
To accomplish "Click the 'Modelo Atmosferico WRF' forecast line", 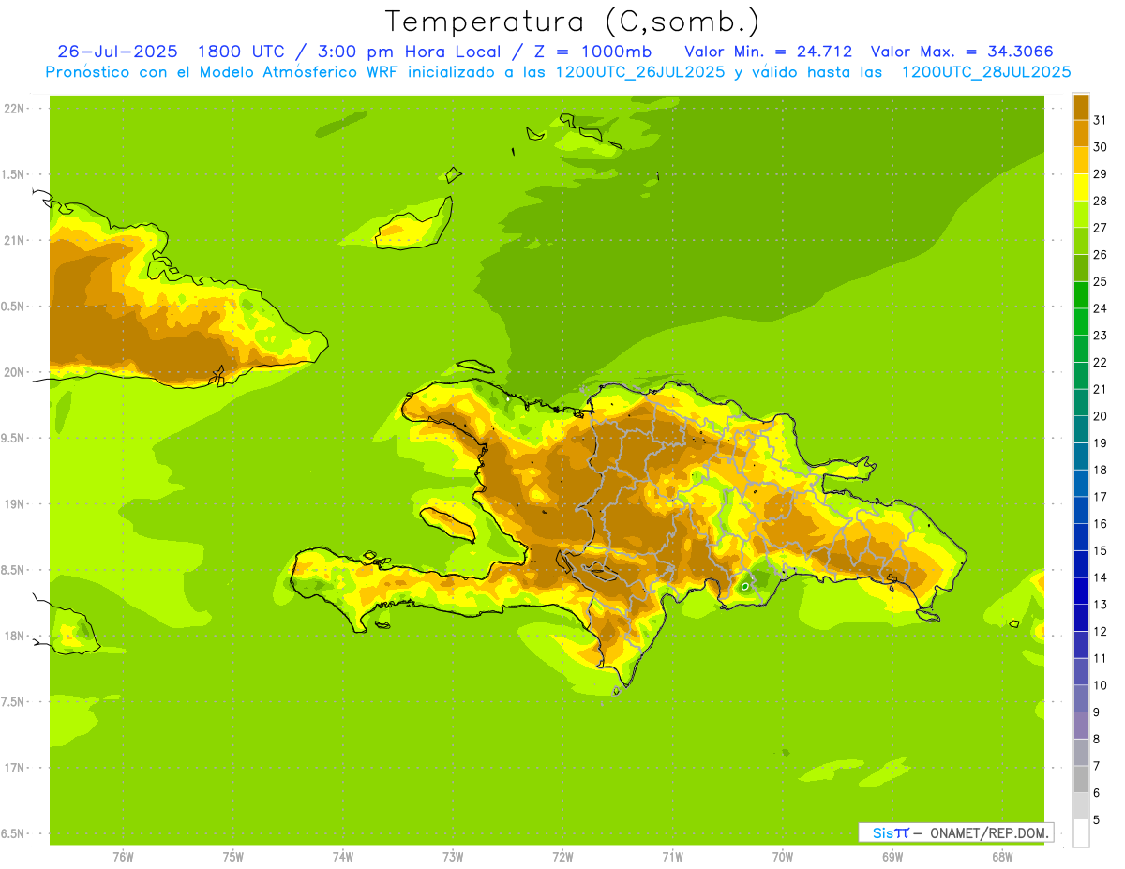I will (558, 72).
